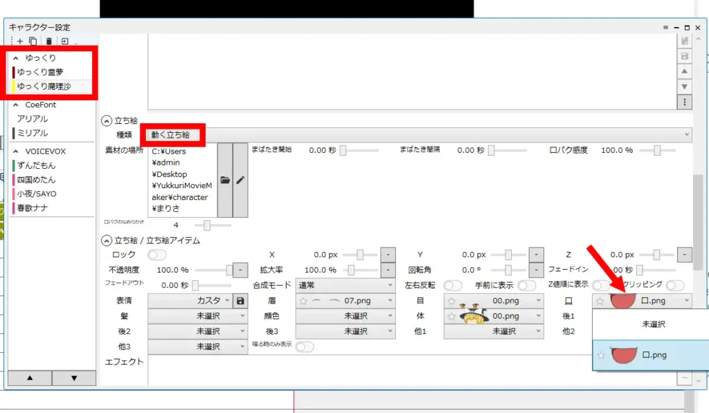Click the folder icon for 素材の場所

tap(225, 178)
